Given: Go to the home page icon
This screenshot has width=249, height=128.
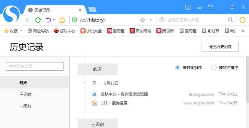Looking at the screenshot, I should (62, 20).
